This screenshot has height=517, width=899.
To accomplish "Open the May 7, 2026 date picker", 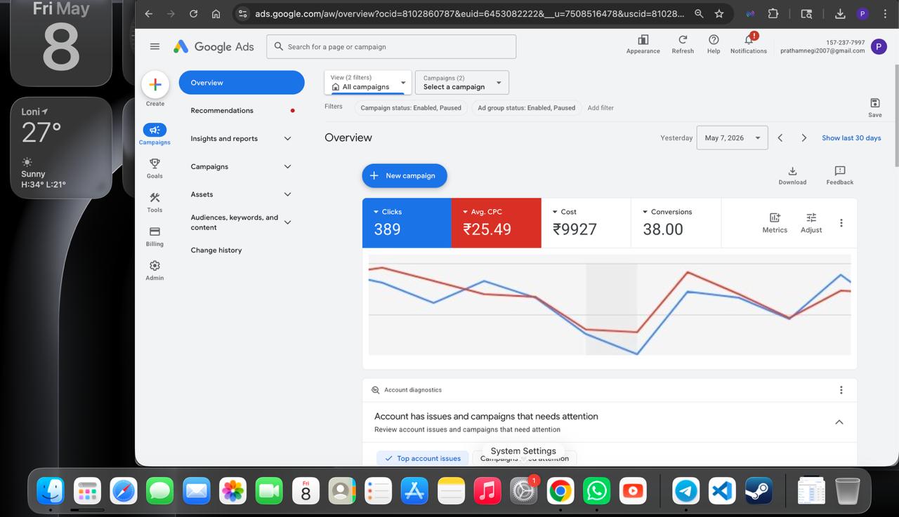I will tap(733, 138).
